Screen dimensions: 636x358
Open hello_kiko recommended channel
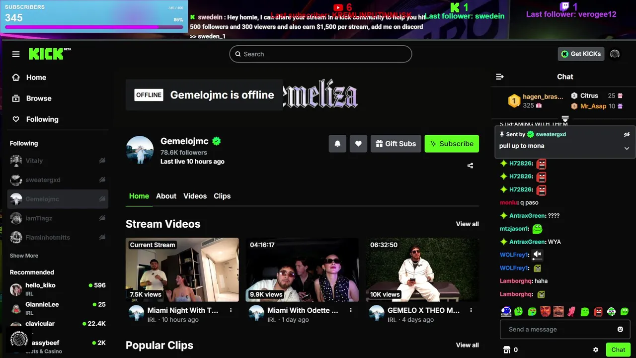click(58, 289)
